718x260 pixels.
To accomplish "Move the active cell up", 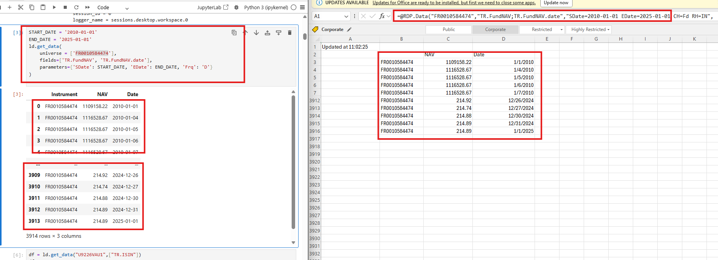I will click(x=245, y=33).
